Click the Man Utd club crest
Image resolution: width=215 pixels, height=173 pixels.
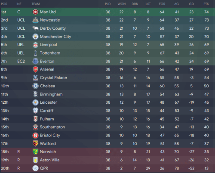pos(35,12)
